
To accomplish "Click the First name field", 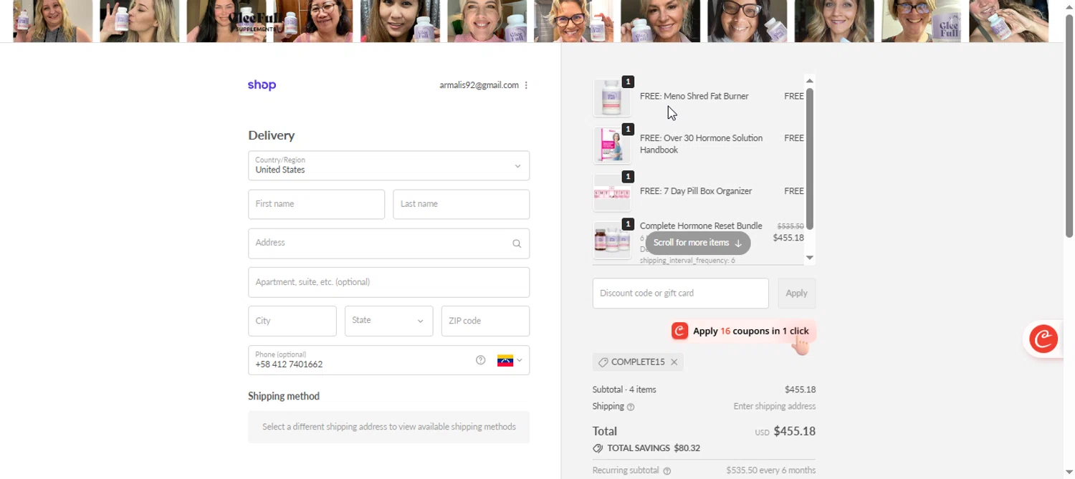I will click(x=316, y=204).
